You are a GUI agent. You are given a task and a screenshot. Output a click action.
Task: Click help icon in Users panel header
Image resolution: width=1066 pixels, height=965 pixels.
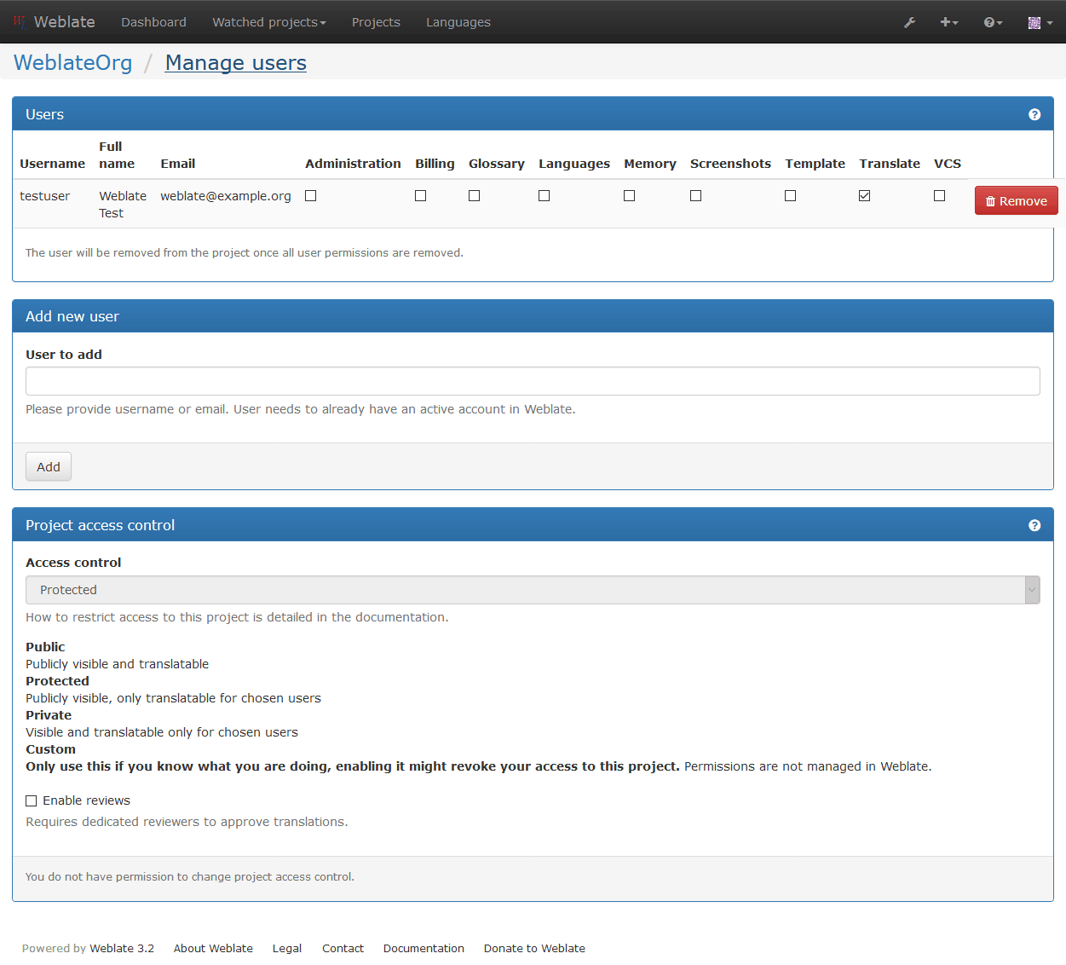pyautogui.click(x=1034, y=114)
